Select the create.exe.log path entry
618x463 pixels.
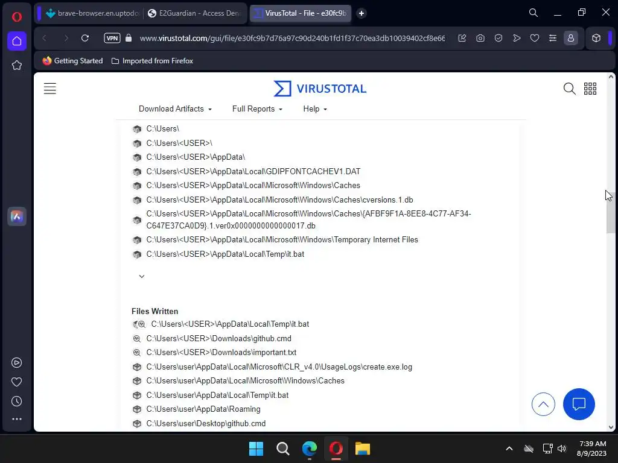point(279,367)
